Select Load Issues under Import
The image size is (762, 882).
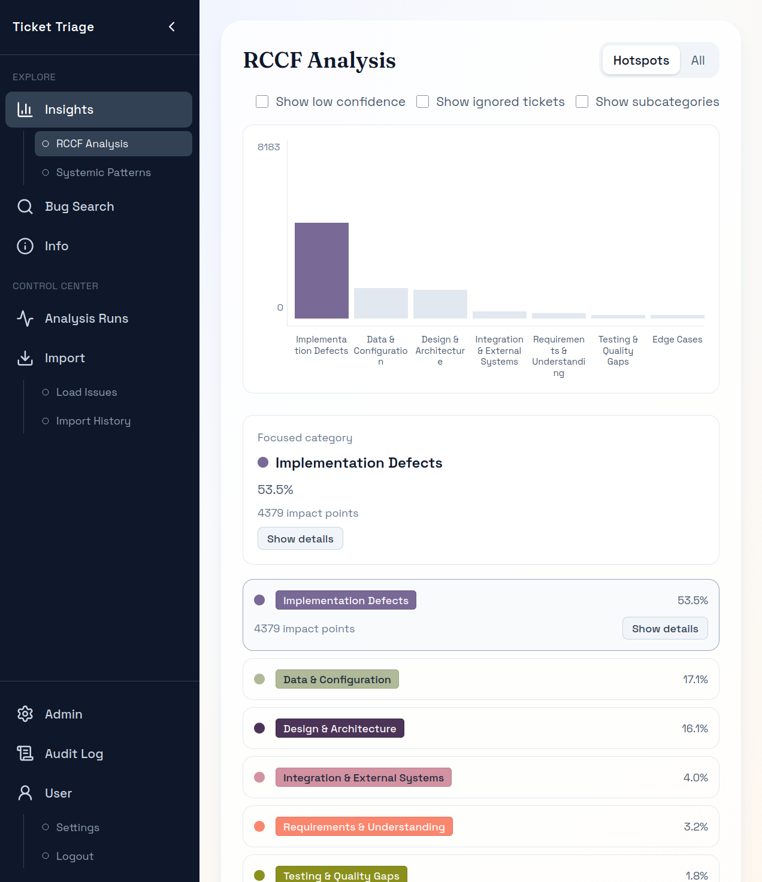(86, 392)
